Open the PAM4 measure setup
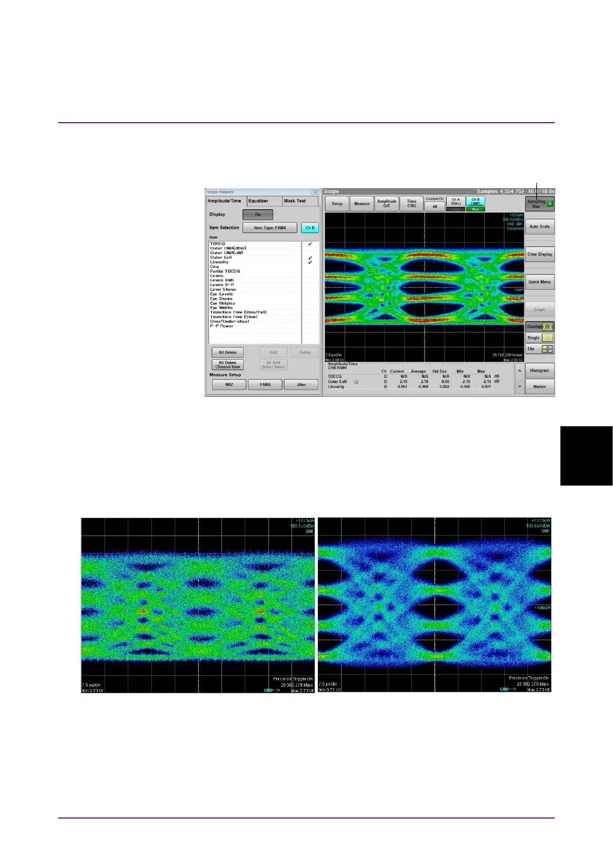 tap(265, 385)
